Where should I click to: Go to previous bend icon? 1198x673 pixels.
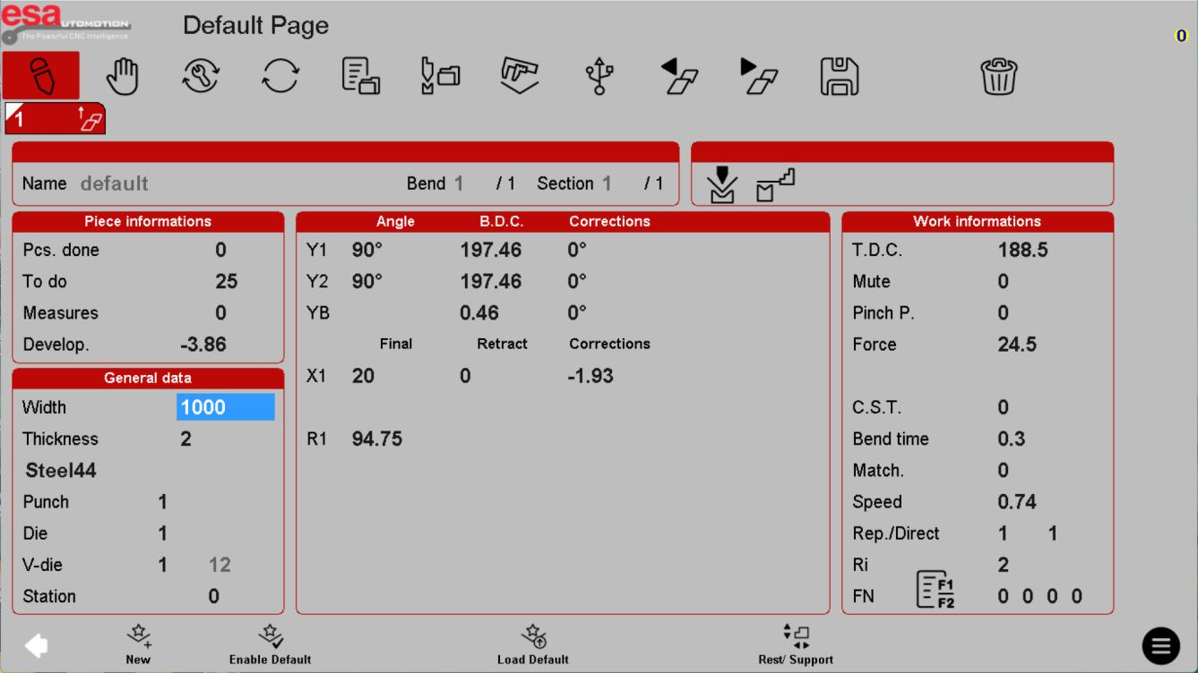tap(679, 76)
